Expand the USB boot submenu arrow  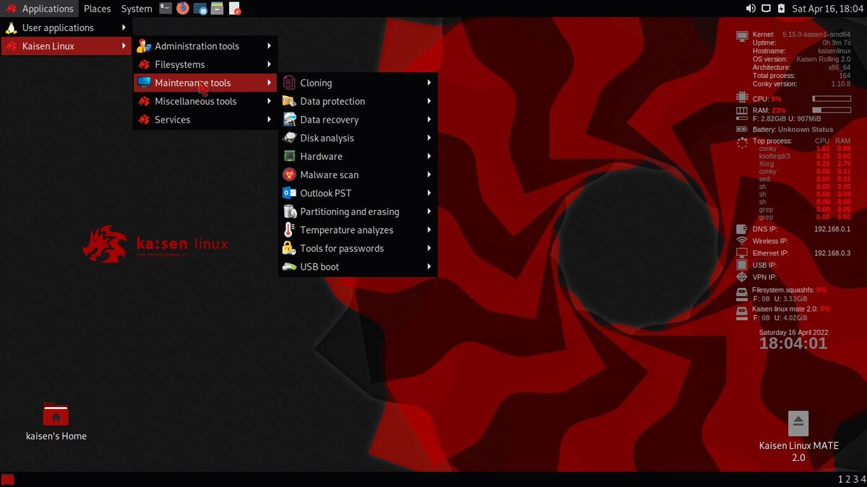[429, 267]
